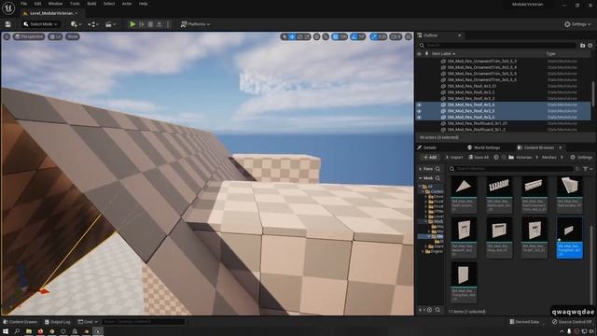Click Import in Content Browser
This screenshot has width=597, height=336.
tap(454, 158)
